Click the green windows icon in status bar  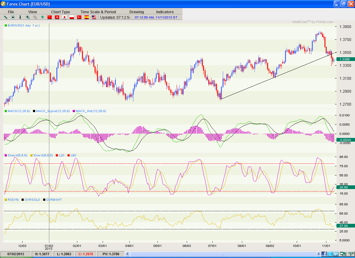click(x=343, y=254)
